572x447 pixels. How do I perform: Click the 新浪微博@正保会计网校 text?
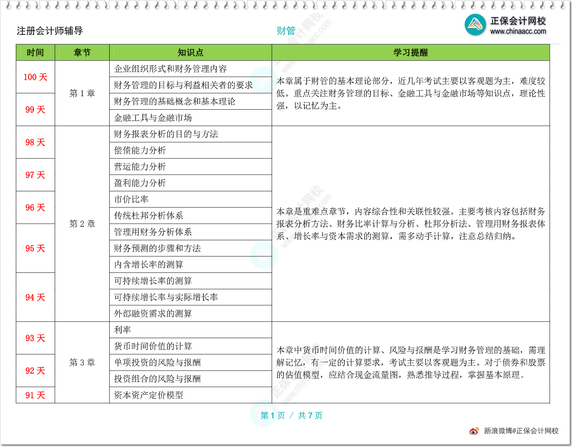point(521,431)
